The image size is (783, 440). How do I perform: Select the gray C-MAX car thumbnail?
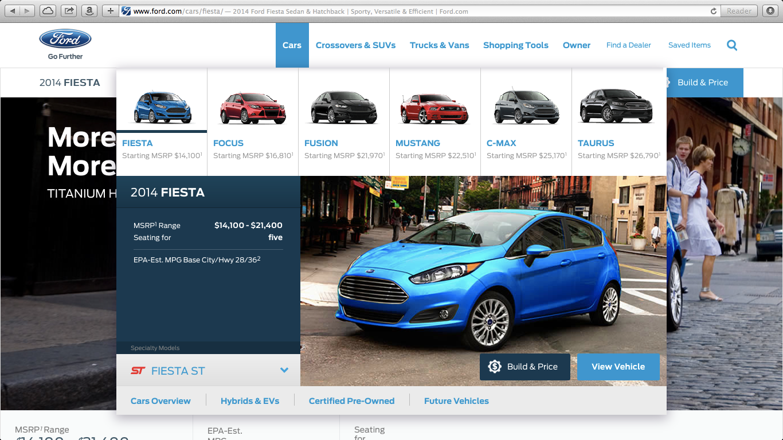pyautogui.click(x=526, y=107)
